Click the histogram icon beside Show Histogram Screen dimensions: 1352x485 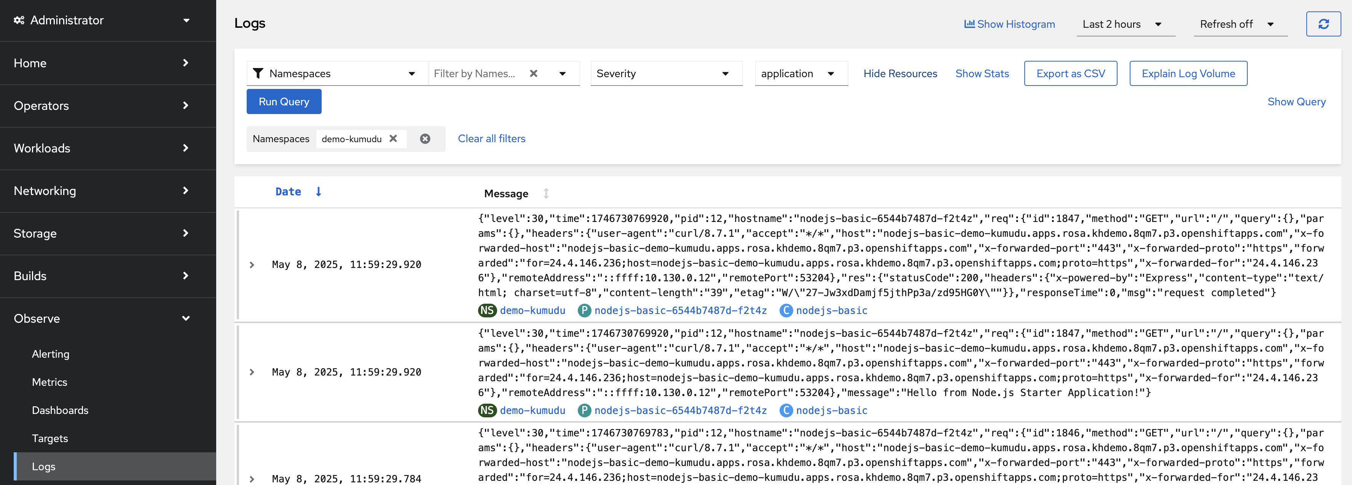(x=969, y=24)
